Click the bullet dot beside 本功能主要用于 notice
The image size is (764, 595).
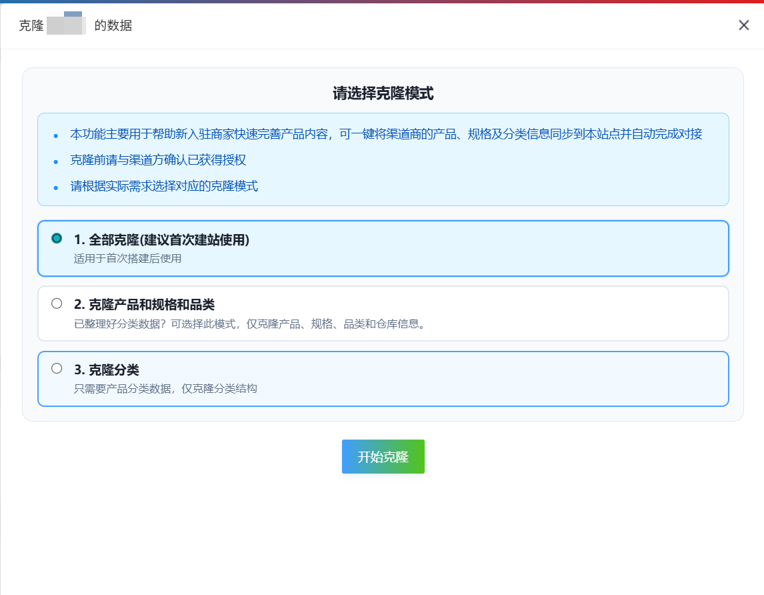tap(56, 136)
